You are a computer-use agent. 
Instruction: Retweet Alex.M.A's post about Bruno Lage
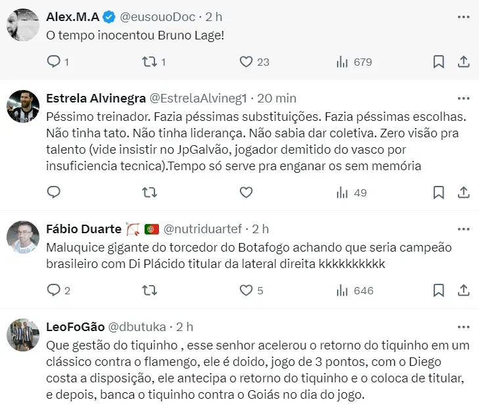pyautogui.click(x=149, y=62)
